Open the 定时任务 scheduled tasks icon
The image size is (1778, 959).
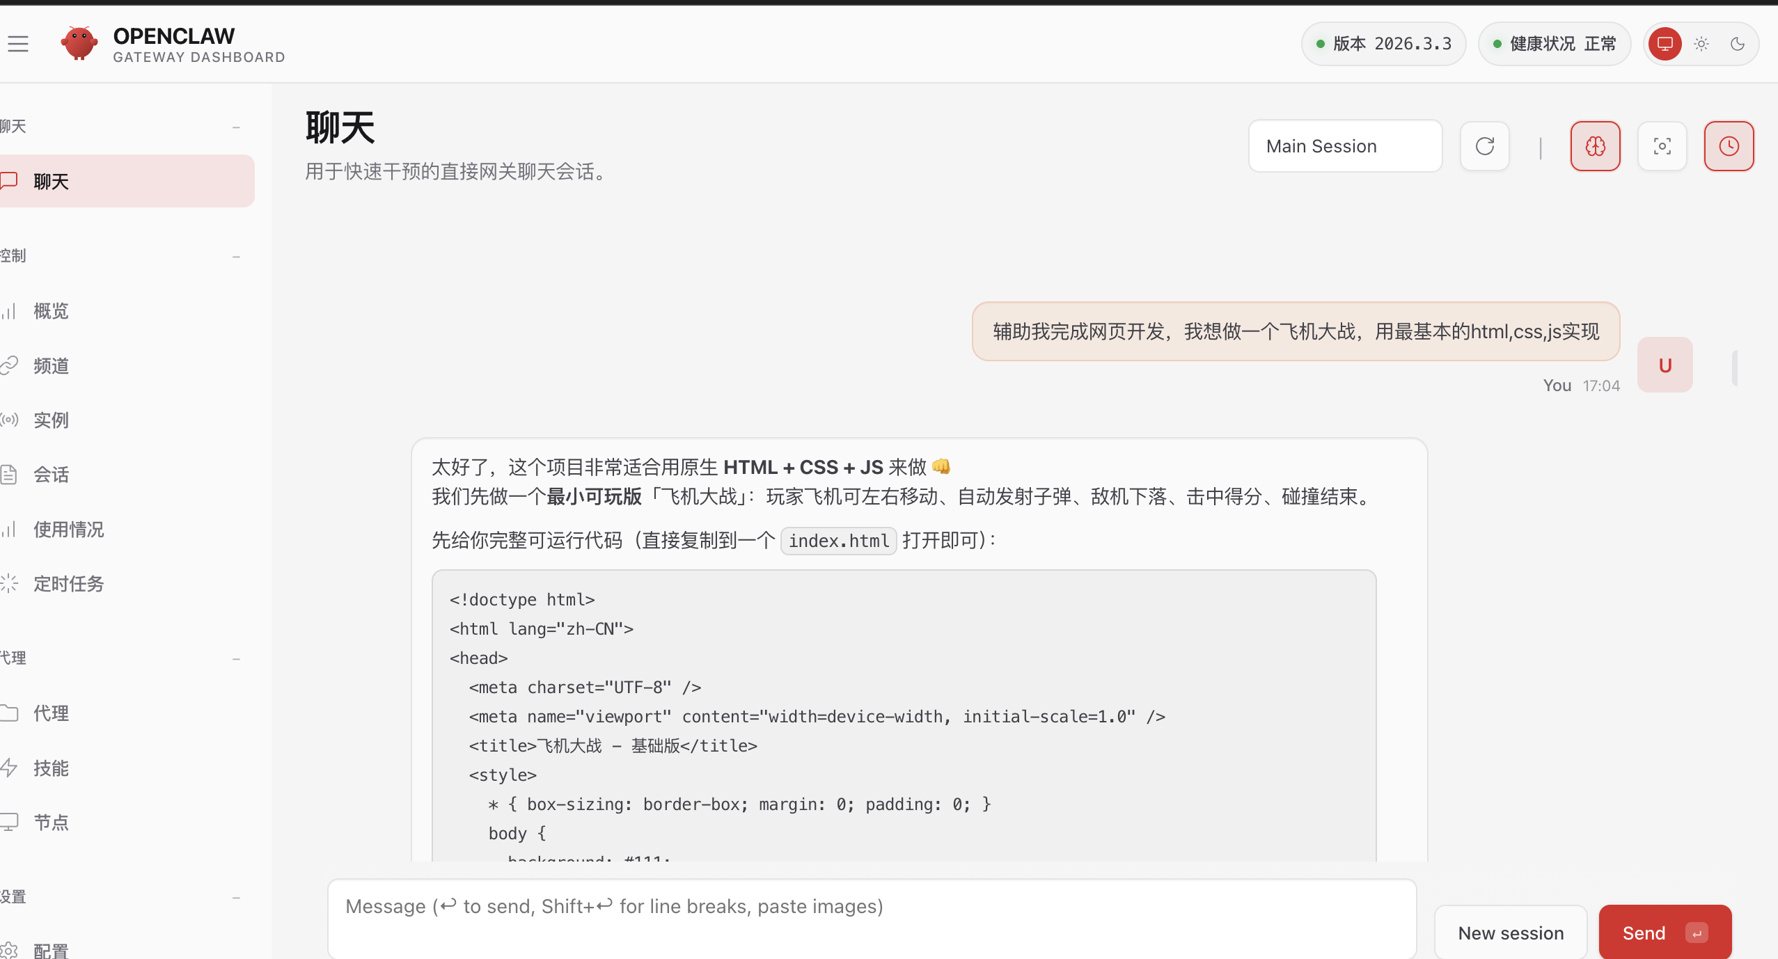[x=10, y=584]
